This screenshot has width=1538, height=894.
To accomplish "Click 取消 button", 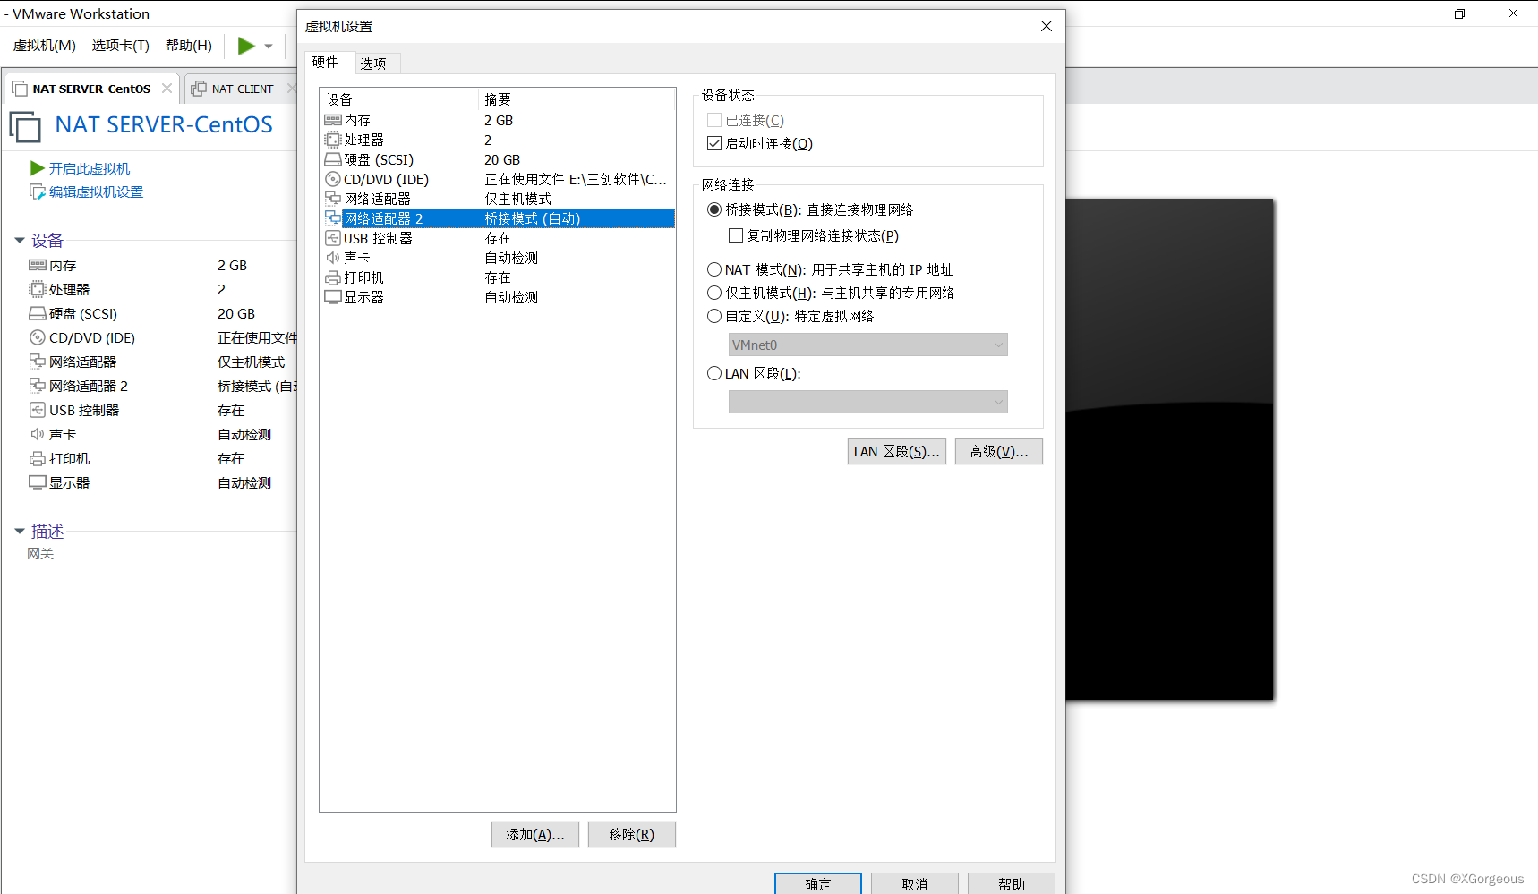I will pos(915,883).
